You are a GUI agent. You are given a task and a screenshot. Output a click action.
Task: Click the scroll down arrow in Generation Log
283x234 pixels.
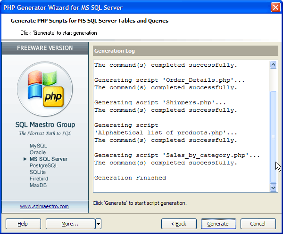click(273, 188)
